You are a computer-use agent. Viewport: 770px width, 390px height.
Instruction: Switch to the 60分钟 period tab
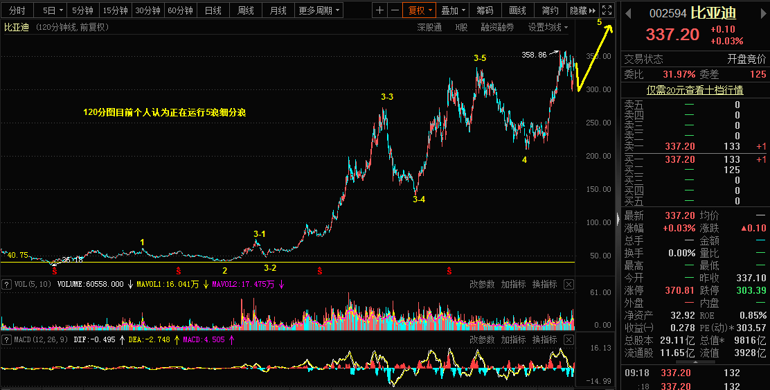(x=180, y=10)
